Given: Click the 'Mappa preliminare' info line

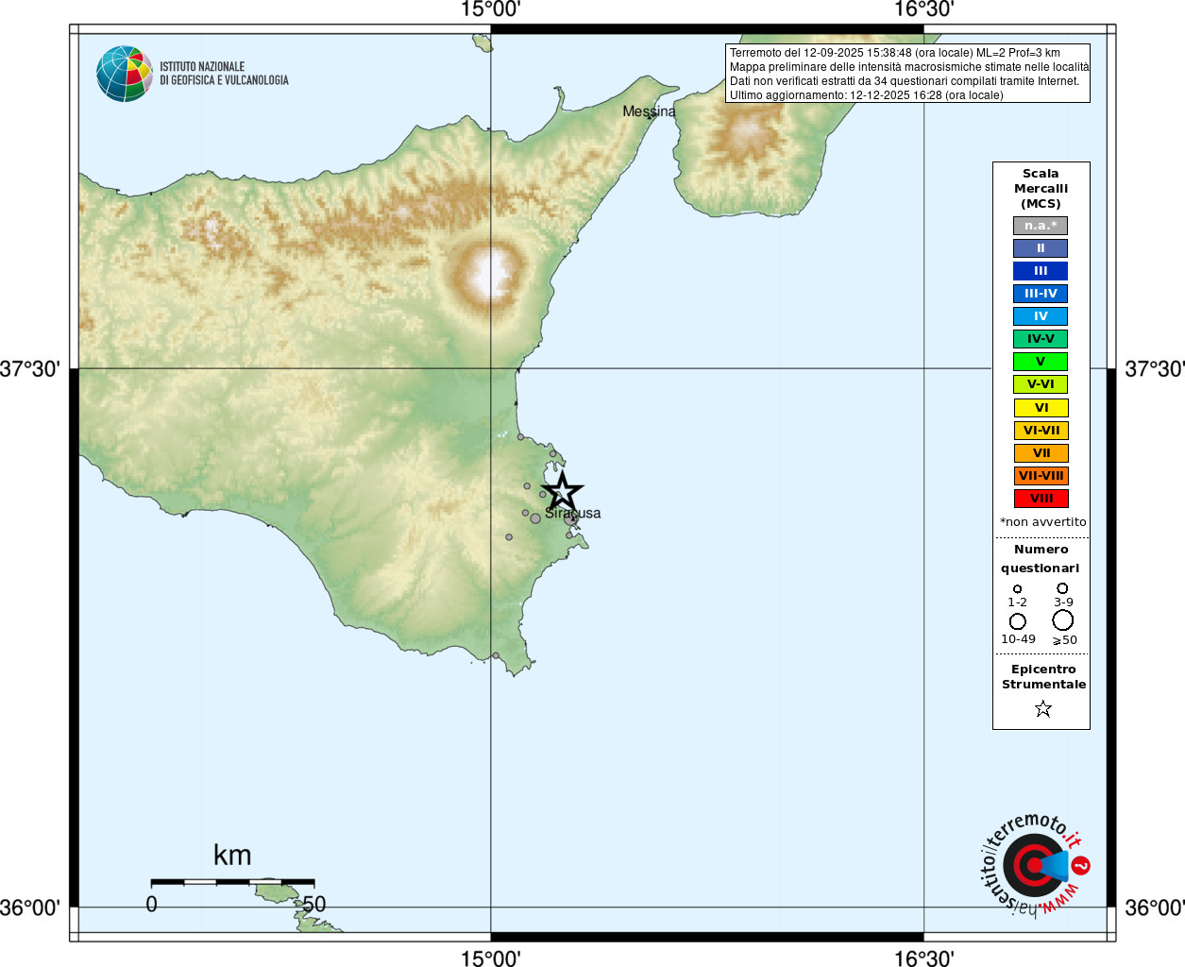Looking at the screenshot, I should coord(908,67).
